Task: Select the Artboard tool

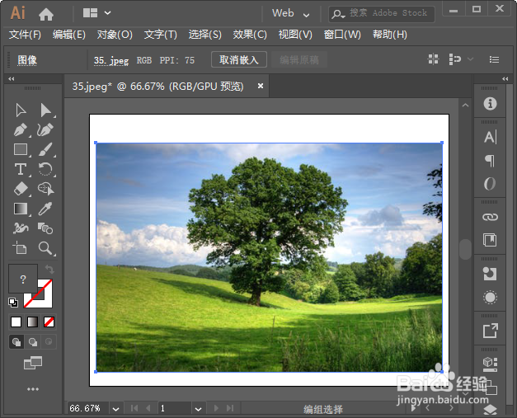Action: point(20,247)
